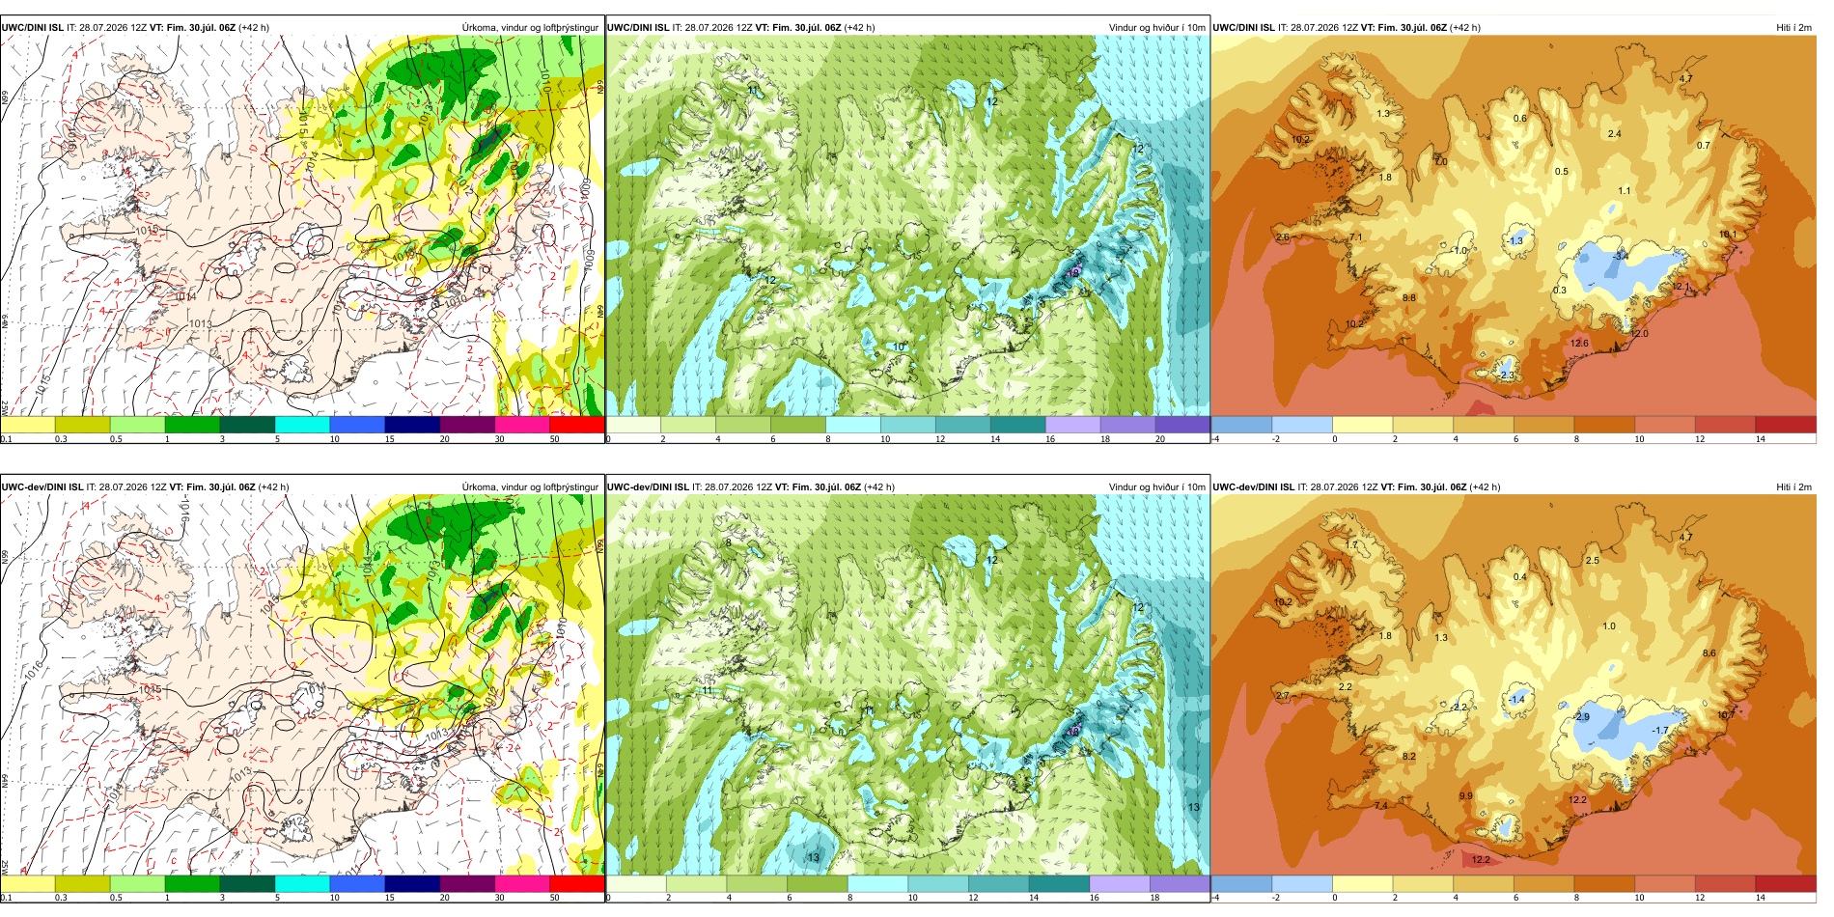1834x917 pixels.
Task: Click the 8 wind label atop UWC-dev wind map
Action: [729, 542]
